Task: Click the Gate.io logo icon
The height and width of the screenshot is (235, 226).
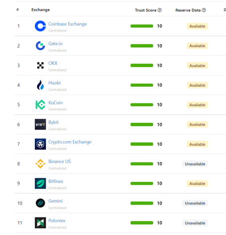Action: pyautogui.click(x=40, y=46)
